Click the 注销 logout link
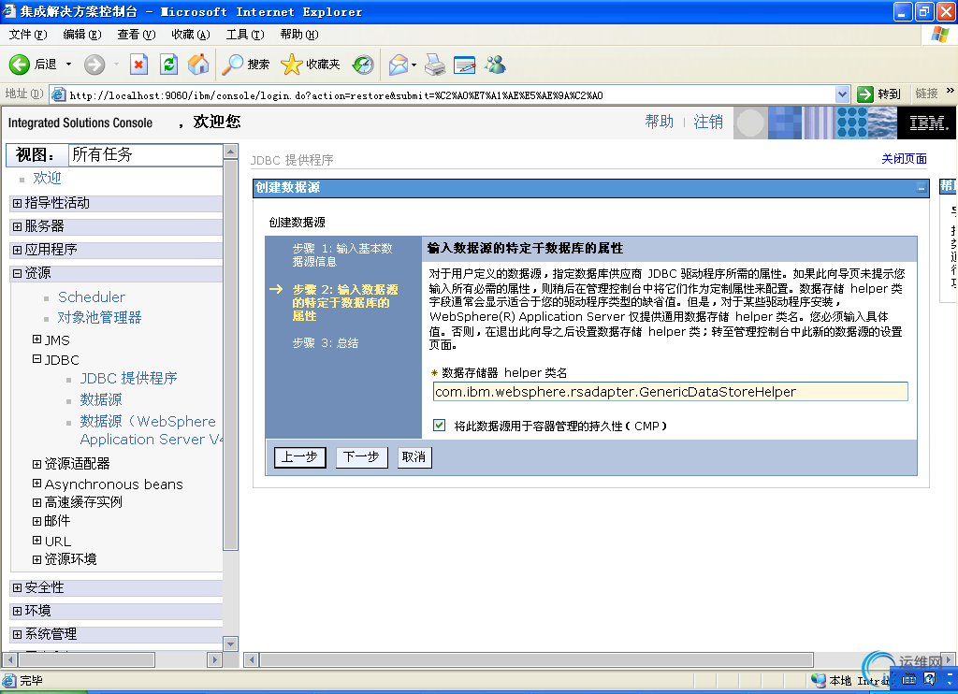 (708, 122)
